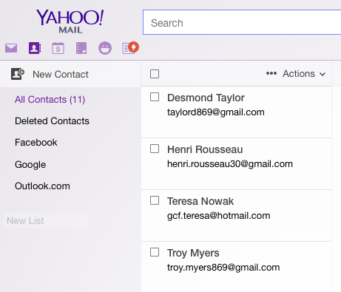Check the box beside Henri Rousseau
This screenshot has width=341, height=292.
(155, 149)
